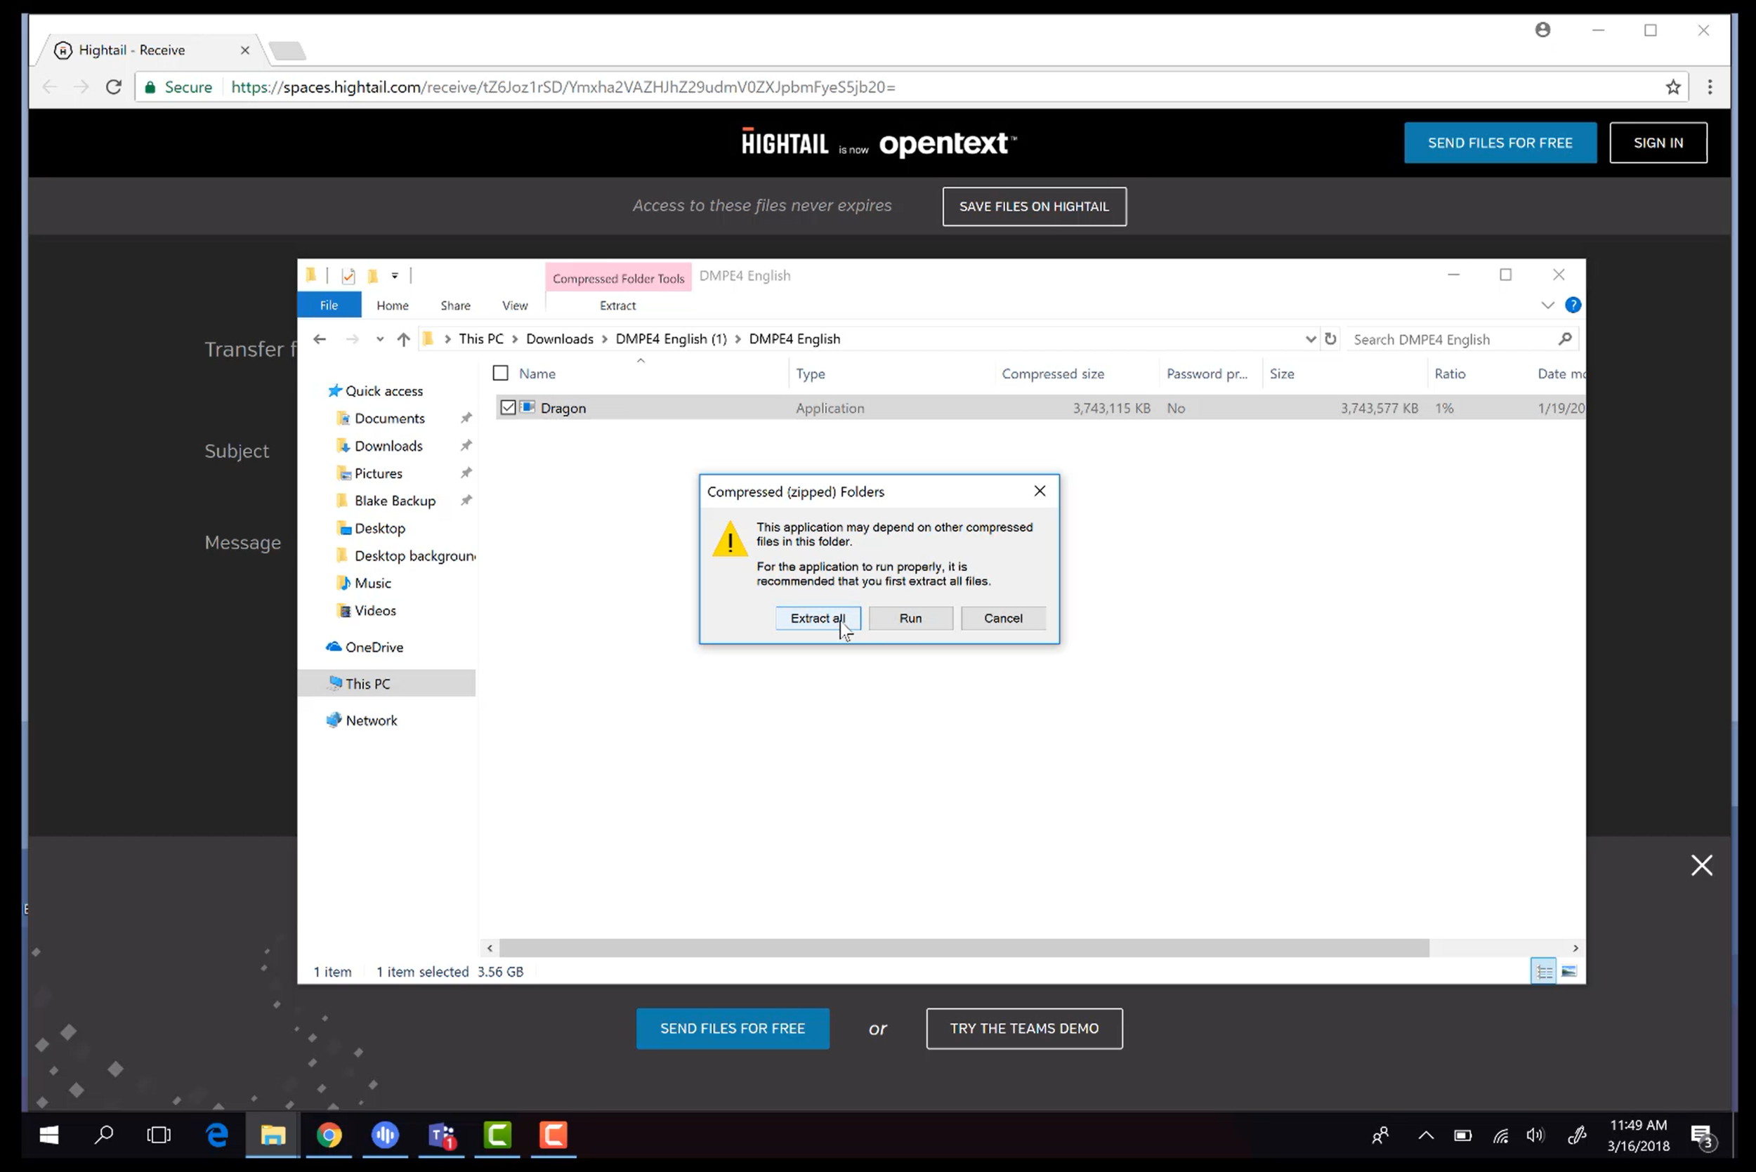Image resolution: width=1756 pixels, height=1172 pixels.
Task: Open Task View on the taskbar
Action: (159, 1135)
